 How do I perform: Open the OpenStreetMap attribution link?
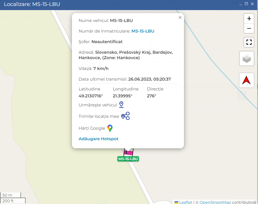[x=215, y=202]
